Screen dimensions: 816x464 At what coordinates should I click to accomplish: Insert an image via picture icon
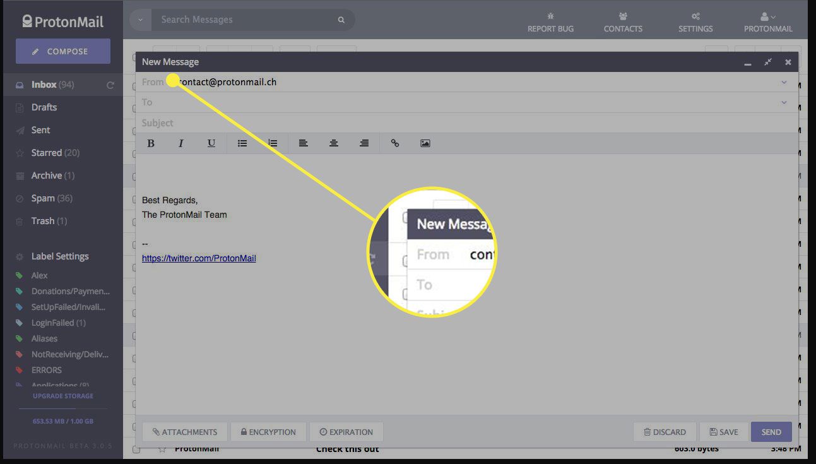[425, 143]
